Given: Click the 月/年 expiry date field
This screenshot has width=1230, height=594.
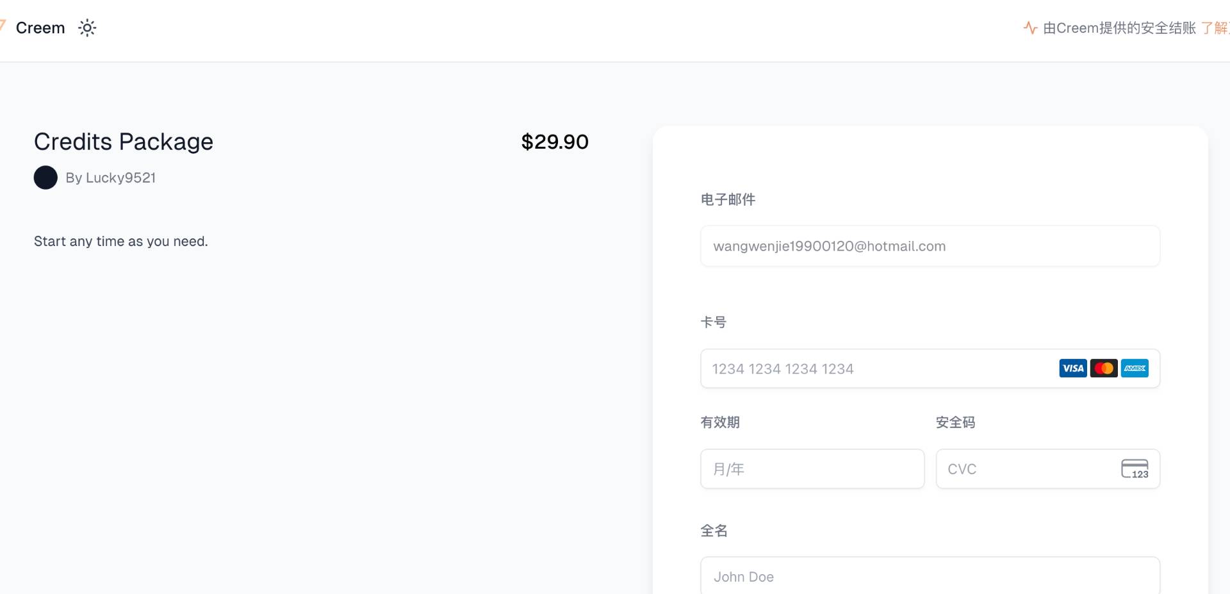Looking at the screenshot, I should (x=812, y=469).
